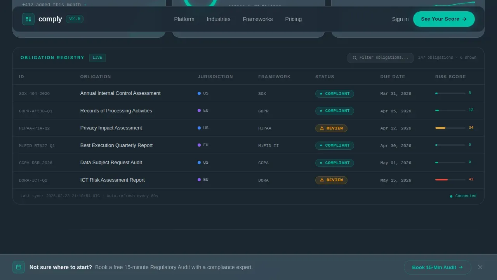The width and height of the screenshot is (497, 280).
Task: Sort by the Due Date column header
Action: (x=393, y=77)
